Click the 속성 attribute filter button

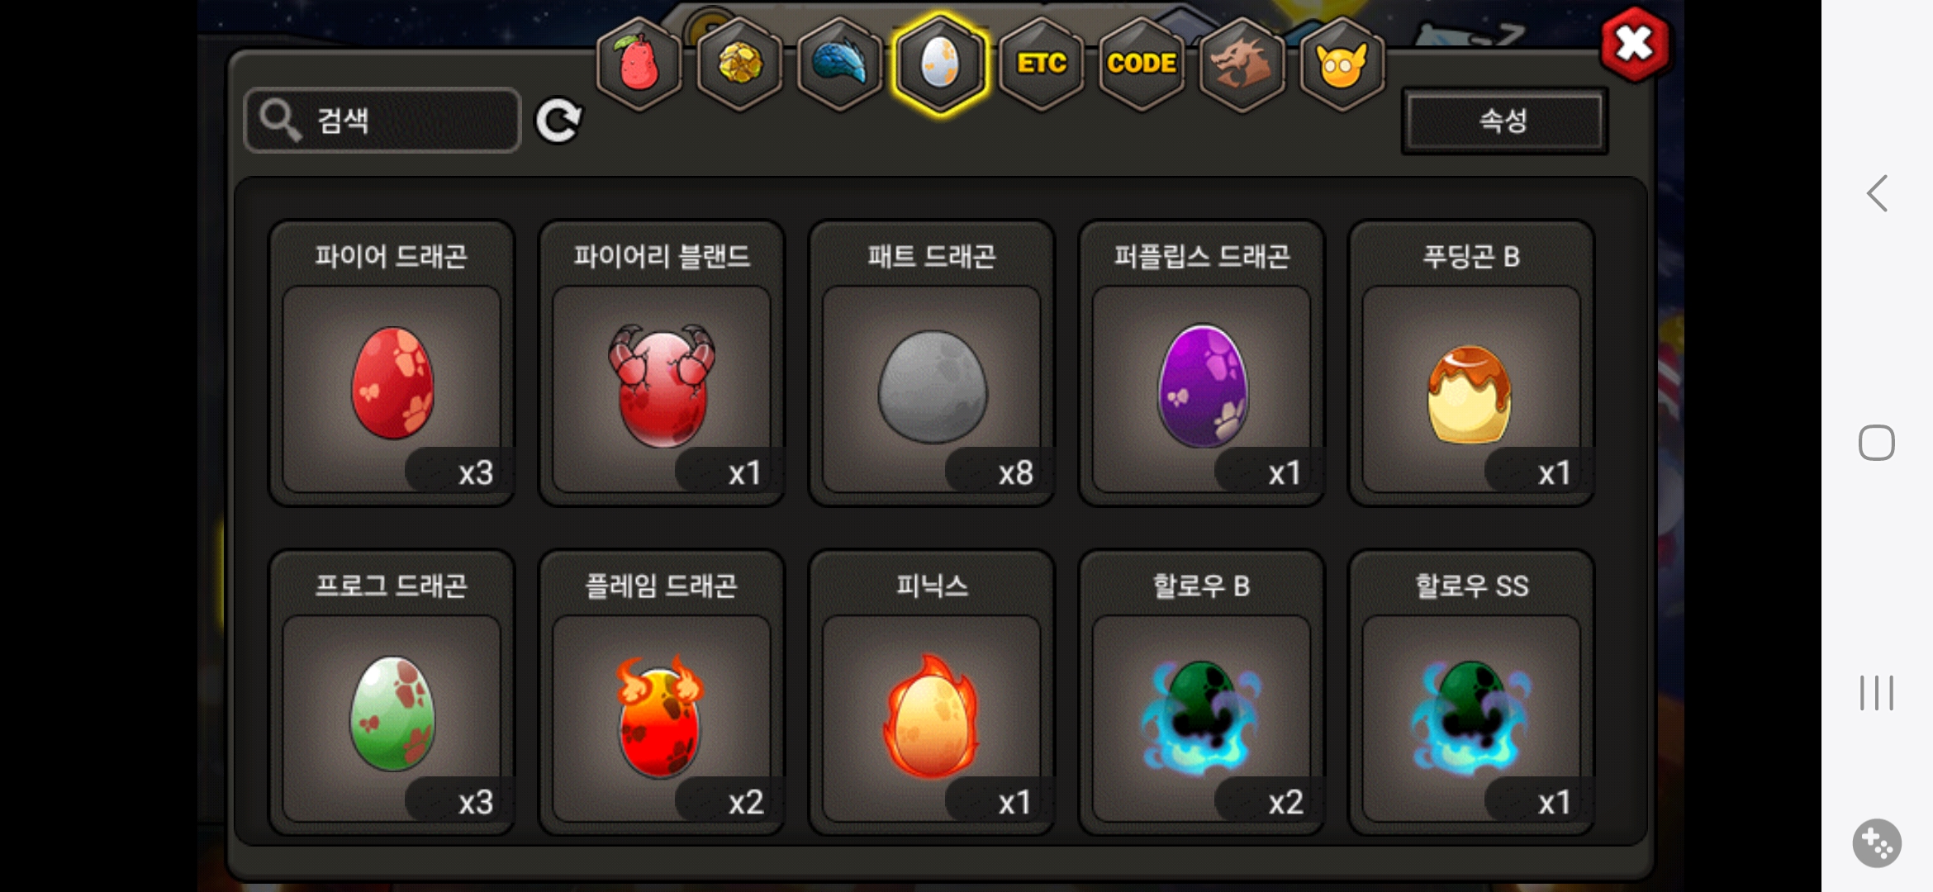pos(1504,121)
